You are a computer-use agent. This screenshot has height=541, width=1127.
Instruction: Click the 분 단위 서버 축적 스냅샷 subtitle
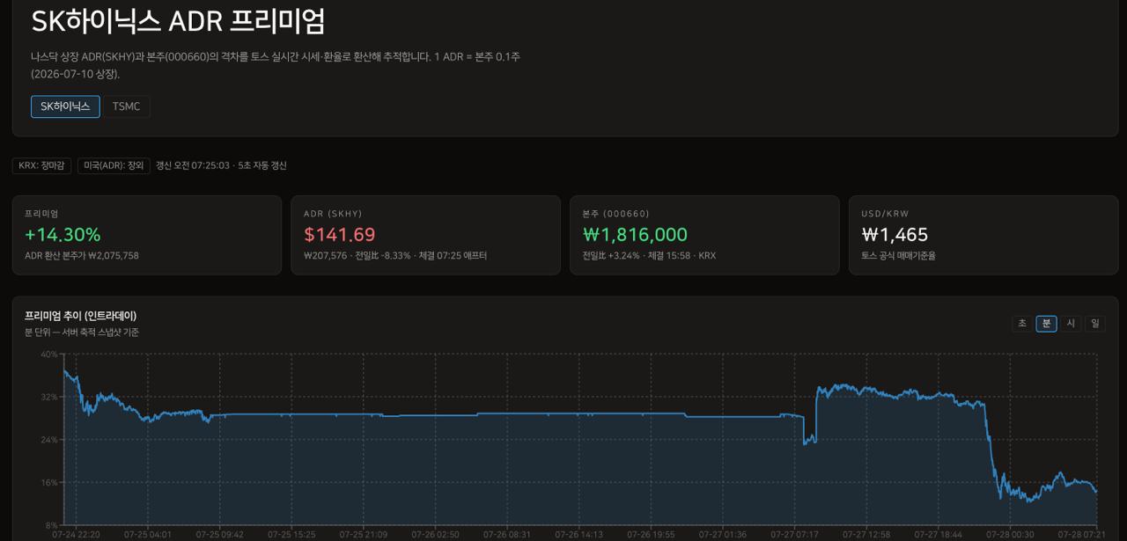[82, 333]
